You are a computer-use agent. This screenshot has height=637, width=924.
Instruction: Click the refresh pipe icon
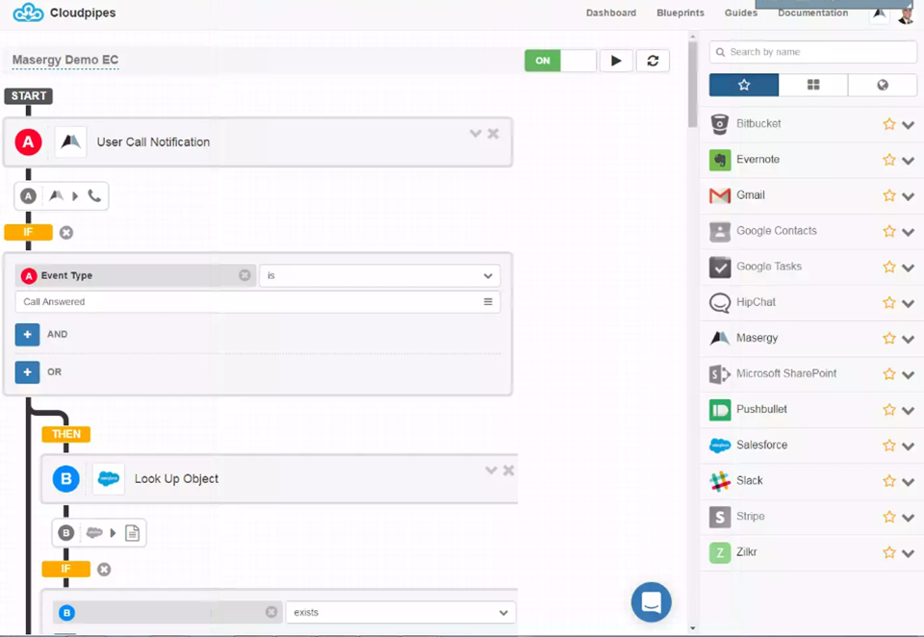653,61
